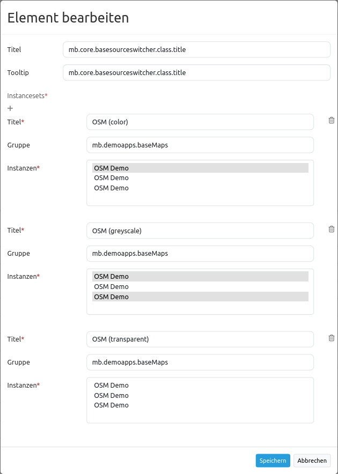Cancel editing with the Abbrechen button

[312, 461]
